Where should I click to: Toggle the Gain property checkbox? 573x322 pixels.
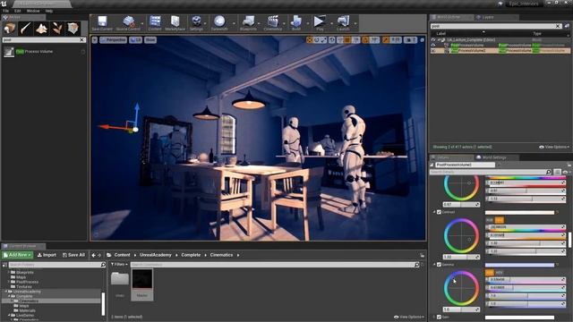pyautogui.click(x=440, y=318)
